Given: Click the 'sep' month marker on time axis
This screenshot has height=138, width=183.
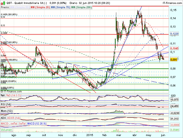Looking at the screenshot, I should click(29, 135).
